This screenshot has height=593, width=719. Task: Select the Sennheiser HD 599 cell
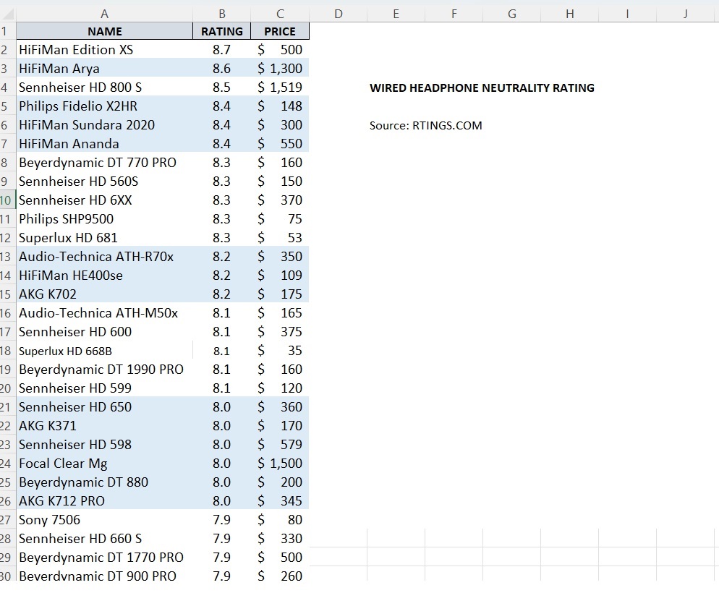click(105, 388)
